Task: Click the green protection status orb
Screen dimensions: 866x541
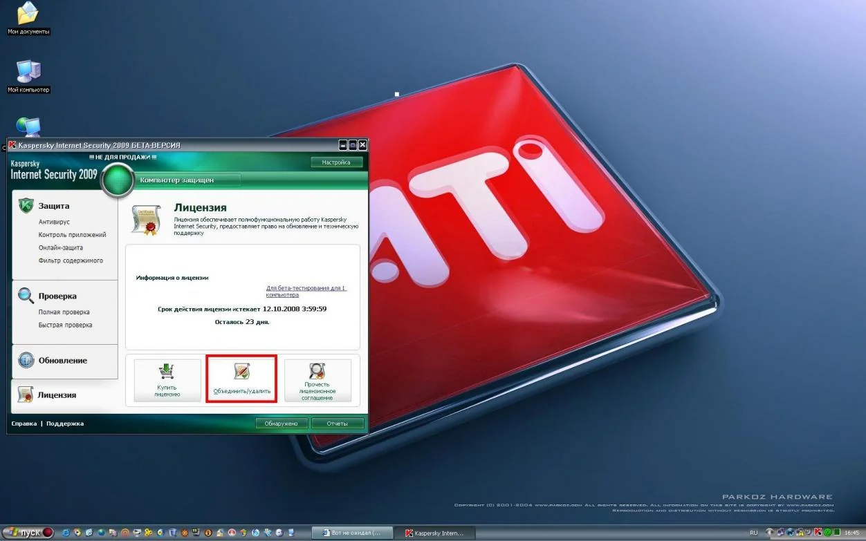Action: 118,180
